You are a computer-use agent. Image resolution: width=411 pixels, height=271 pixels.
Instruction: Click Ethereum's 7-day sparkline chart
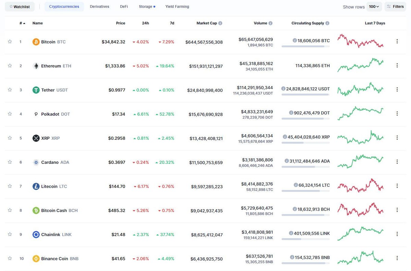(360, 65)
